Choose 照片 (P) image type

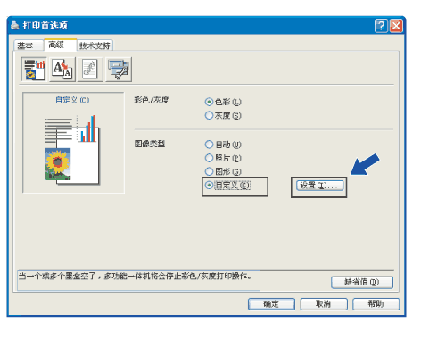point(223,158)
